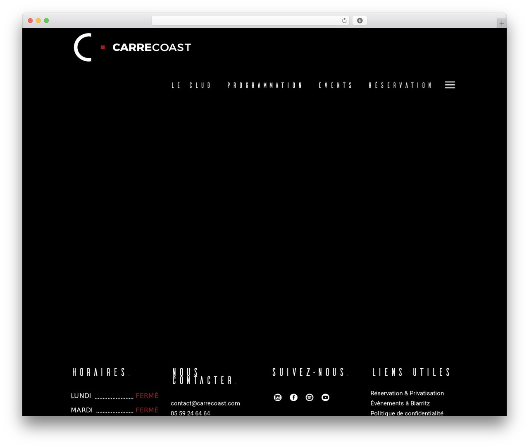This screenshot has width=529, height=448.
Task: Click the green maximize window button
Action: point(46,21)
